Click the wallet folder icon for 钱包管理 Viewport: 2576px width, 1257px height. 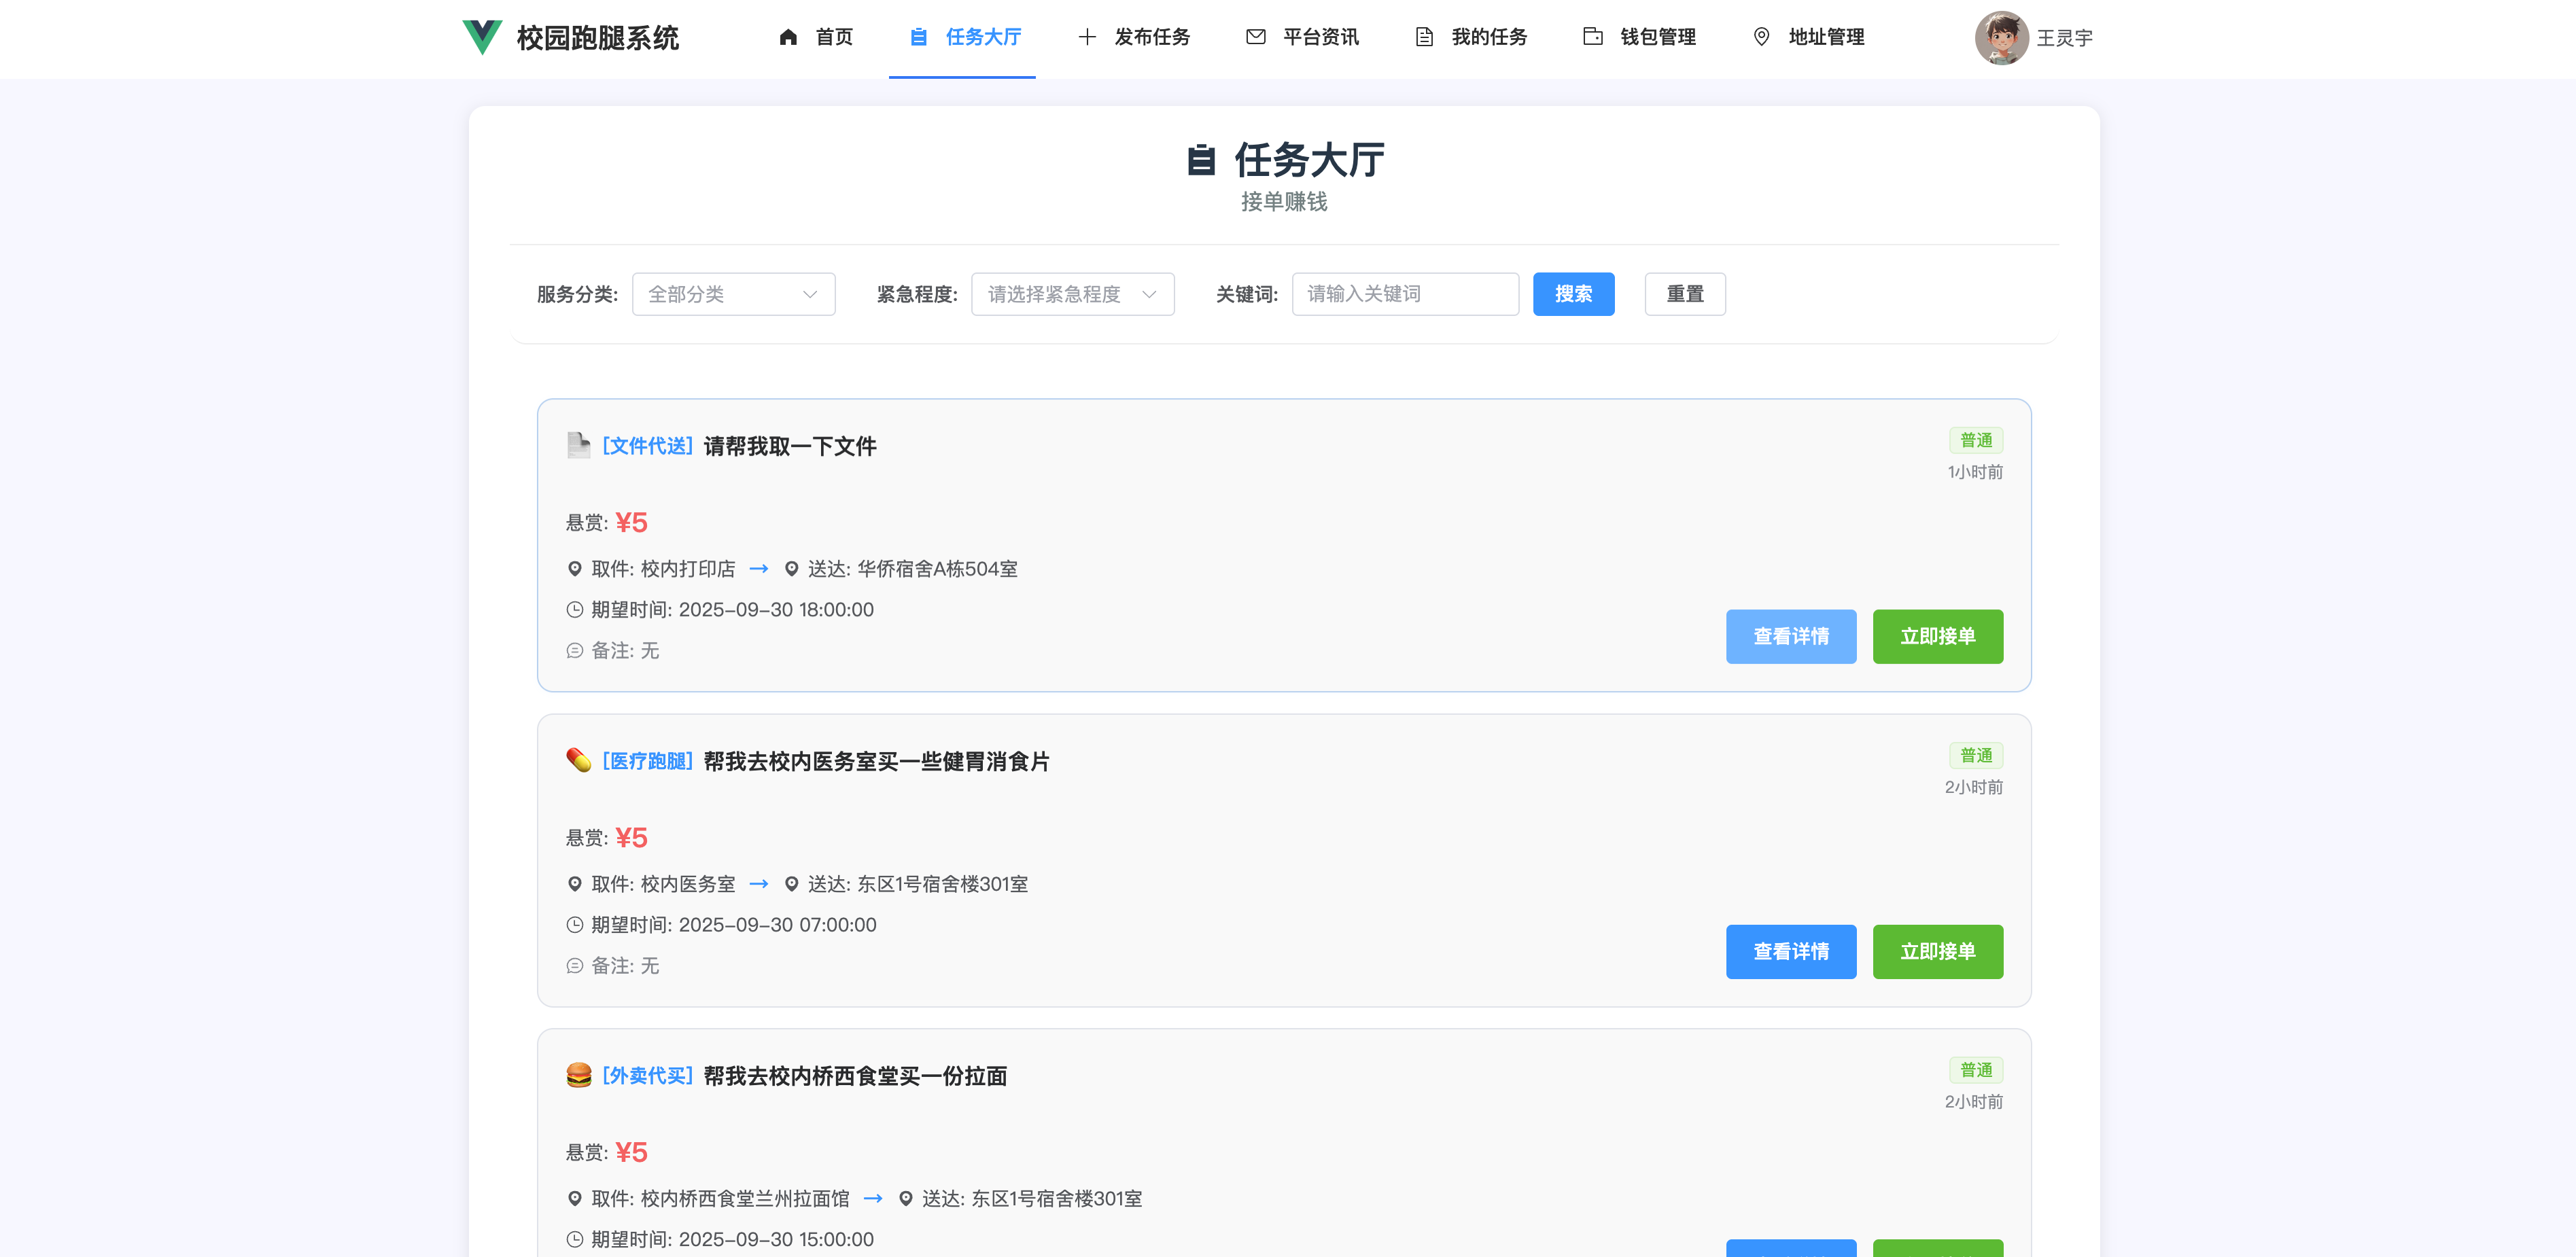(x=1592, y=37)
